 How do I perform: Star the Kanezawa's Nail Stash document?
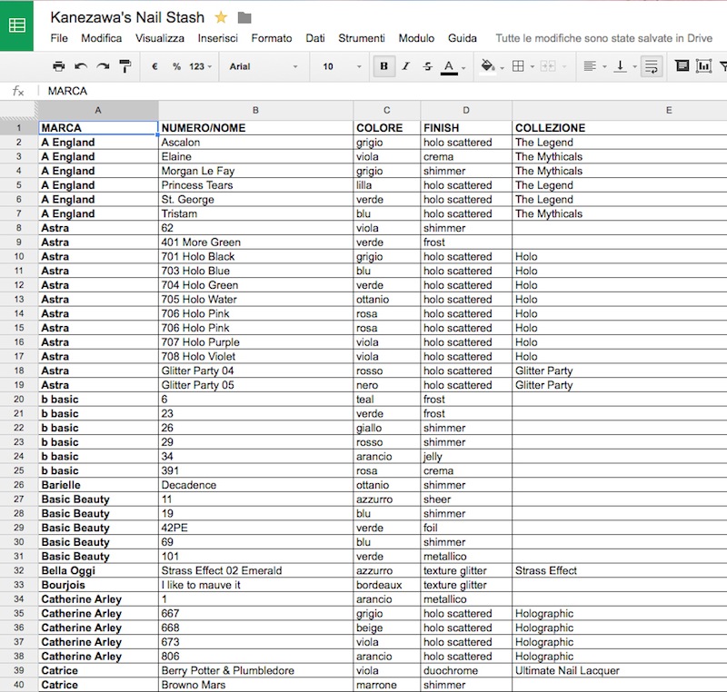point(221,17)
